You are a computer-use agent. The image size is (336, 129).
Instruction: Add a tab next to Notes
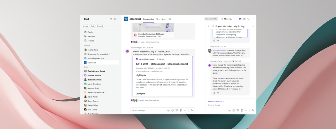(170, 19)
